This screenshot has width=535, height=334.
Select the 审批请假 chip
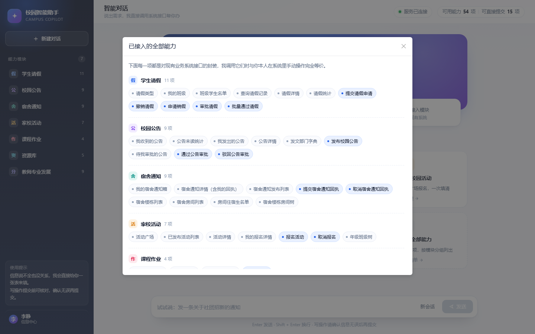click(207, 107)
